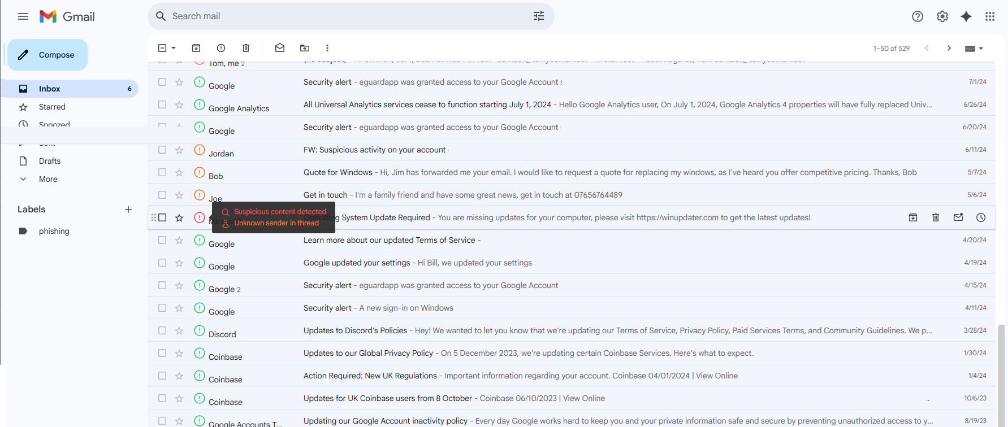Click the vertical scrollbar thumb

[x=1001, y=376]
